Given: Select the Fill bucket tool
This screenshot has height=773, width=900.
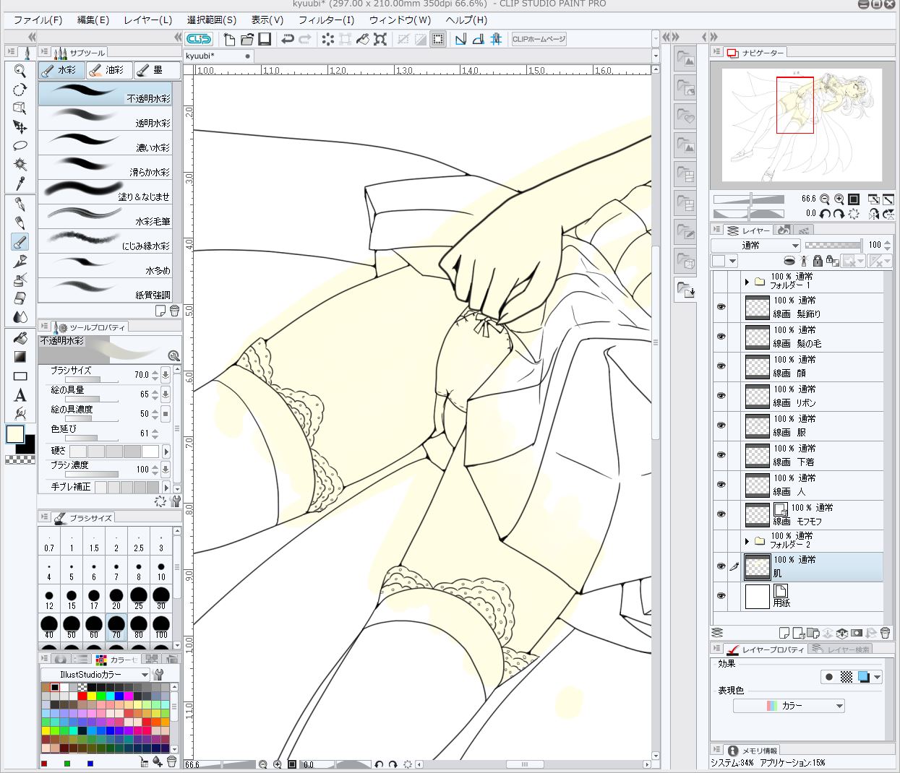Looking at the screenshot, I should click(20, 338).
